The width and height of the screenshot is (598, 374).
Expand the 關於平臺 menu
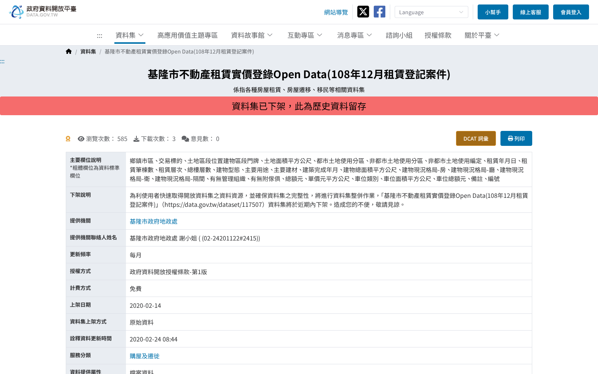pos(482,35)
